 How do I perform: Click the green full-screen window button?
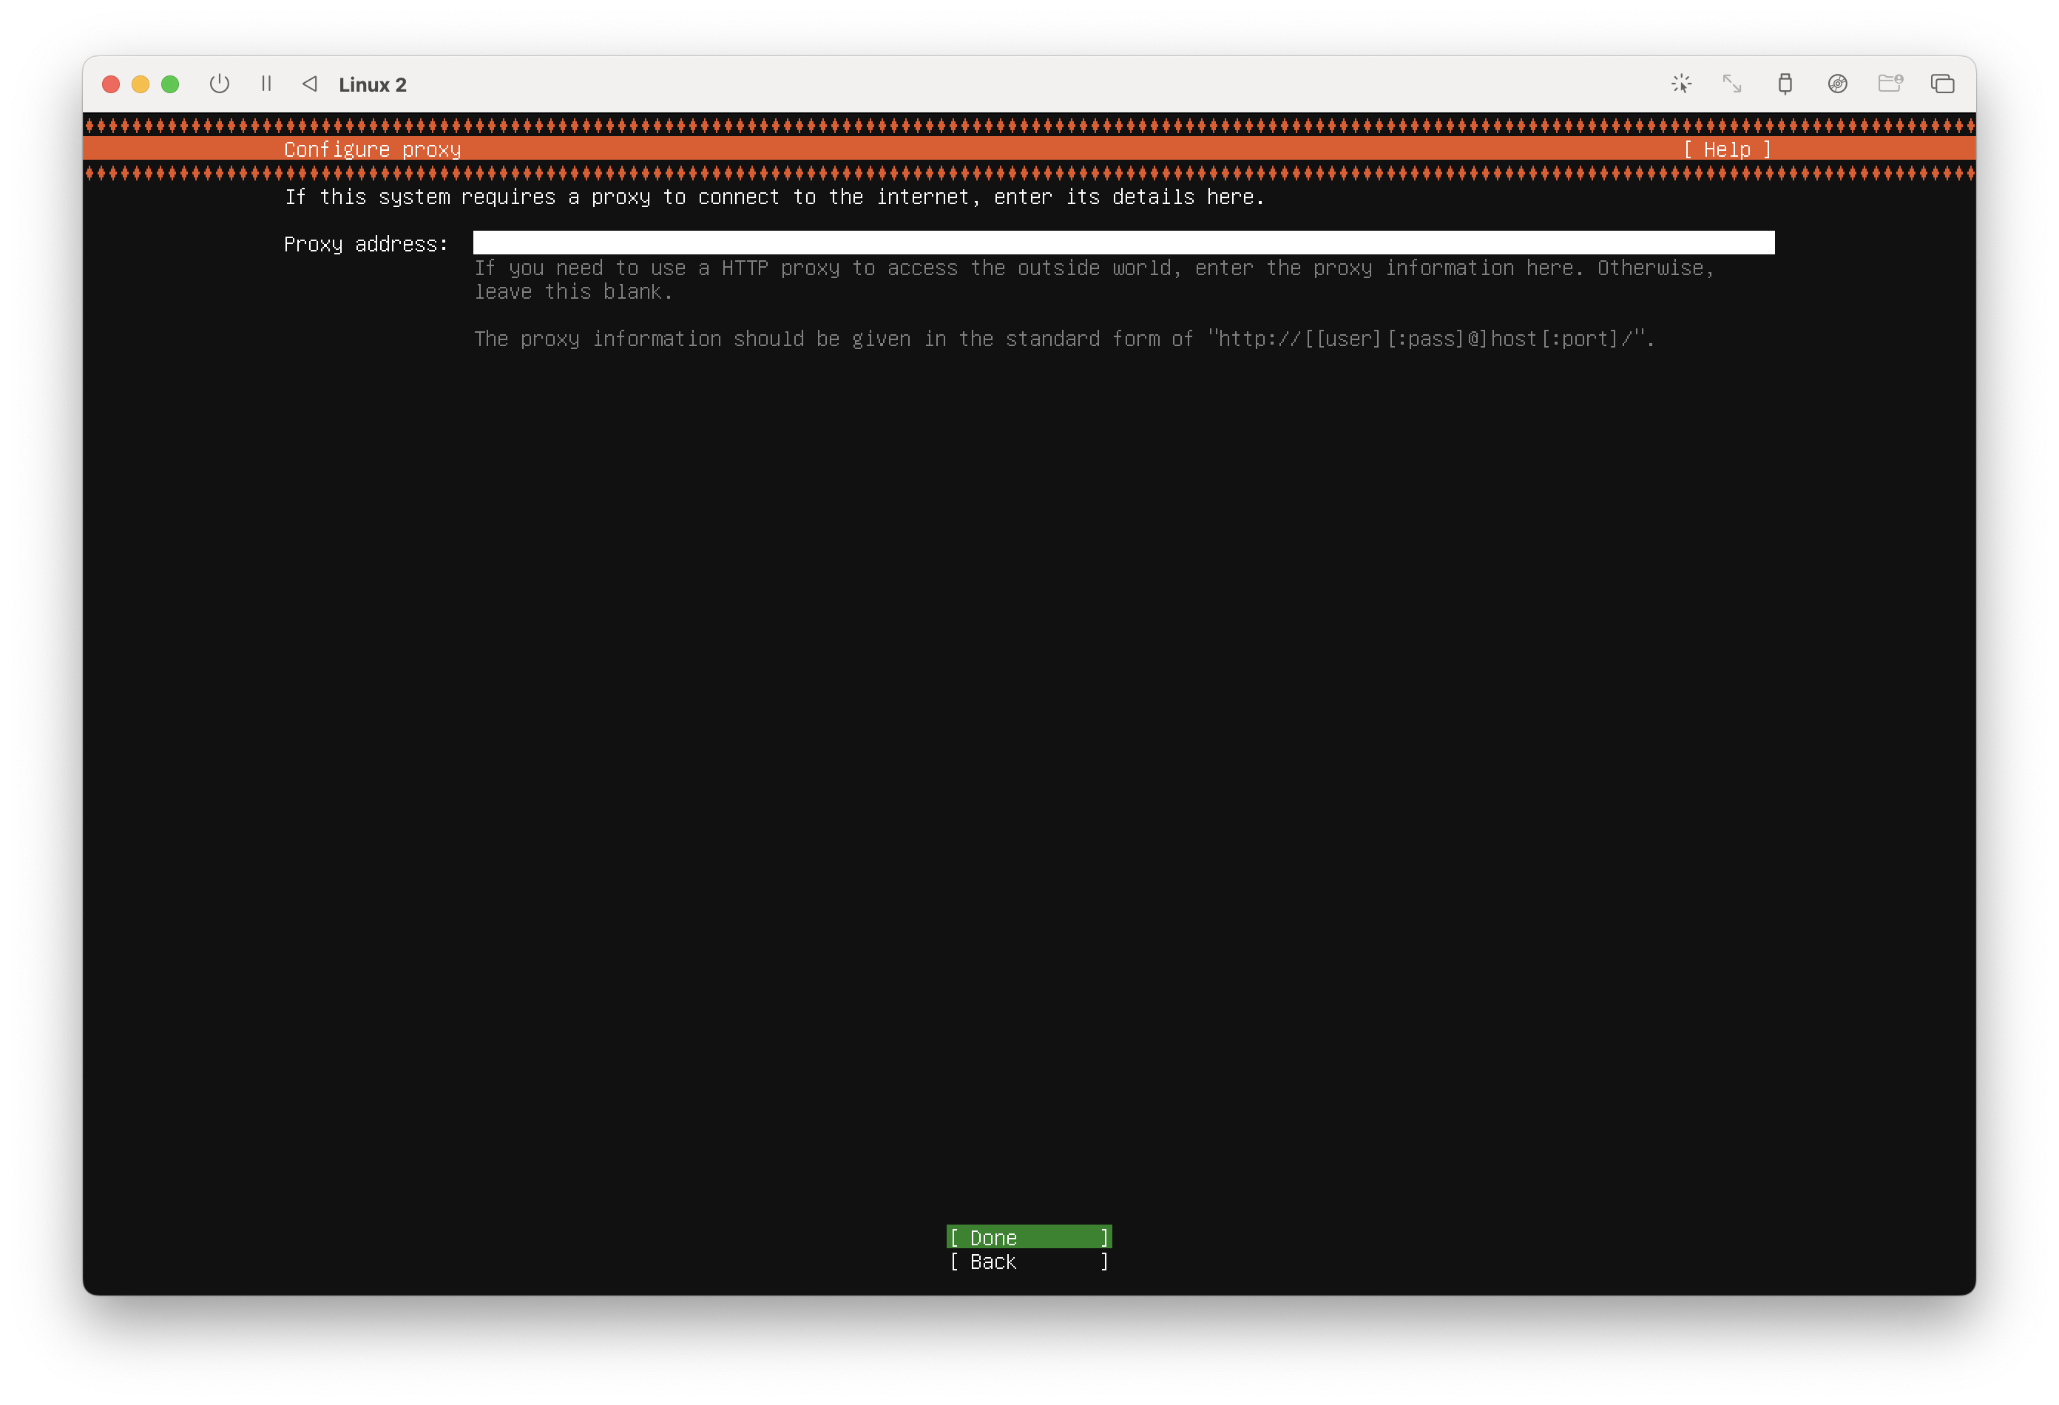[x=170, y=84]
